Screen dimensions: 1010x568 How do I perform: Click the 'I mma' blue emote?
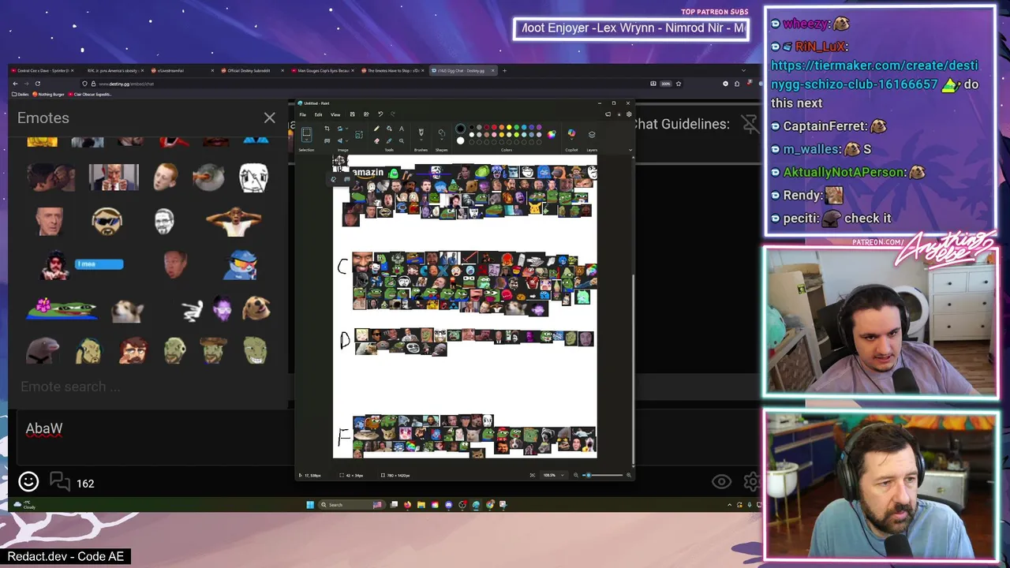click(x=99, y=264)
